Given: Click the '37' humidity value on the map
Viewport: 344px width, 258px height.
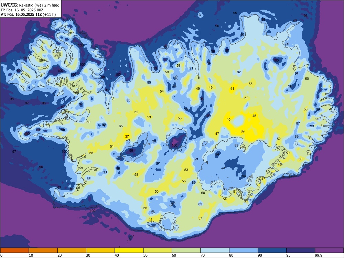Looking at the screenshot, I should [x=127, y=137].
